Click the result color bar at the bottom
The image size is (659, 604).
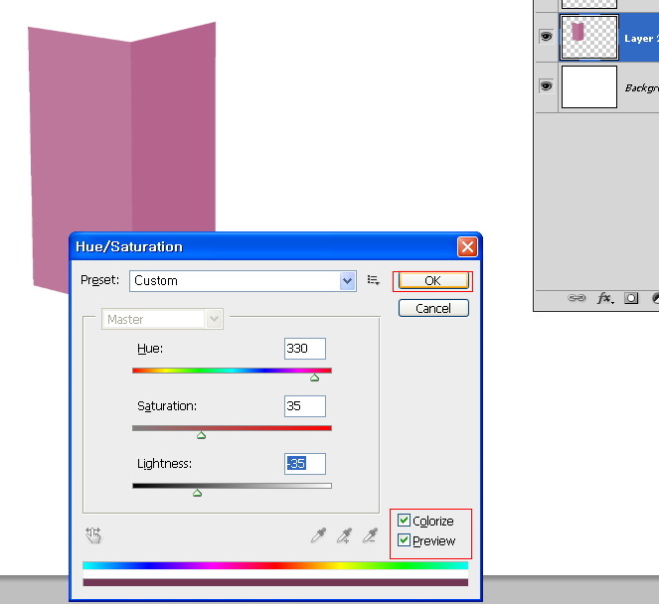click(x=275, y=582)
